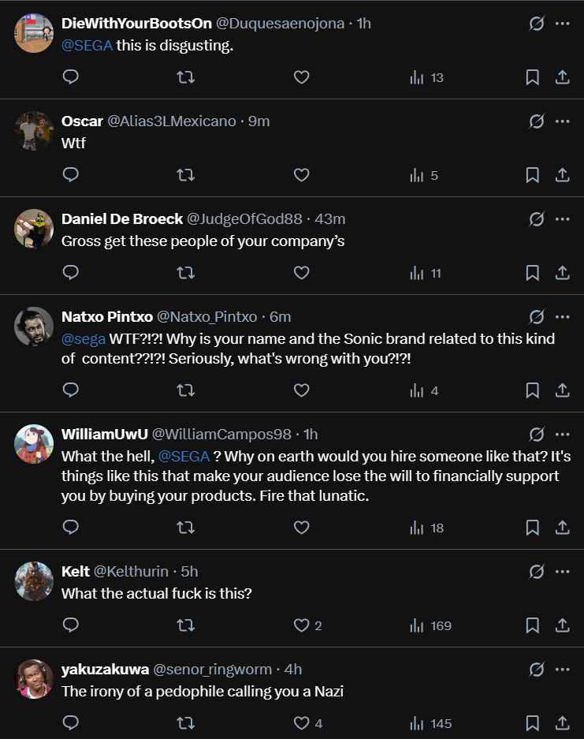Screen dimensions: 584x739
Task: Open Grok icon on Kelt's tweet
Action: (x=536, y=571)
